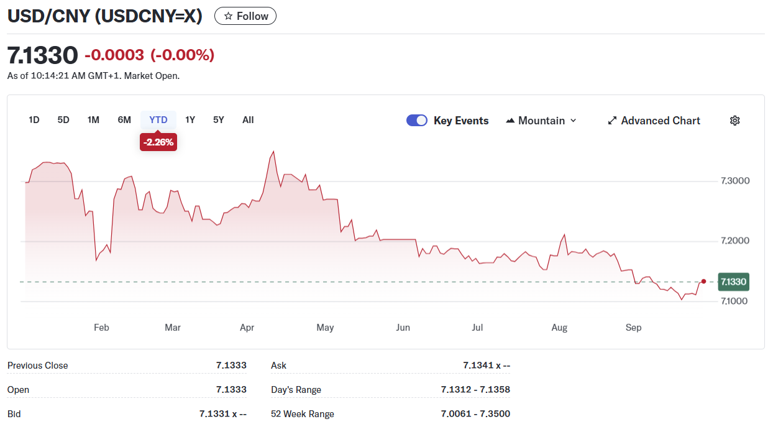Switch chart to 6M range
This screenshot has width=773, height=424.
[x=124, y=120]
